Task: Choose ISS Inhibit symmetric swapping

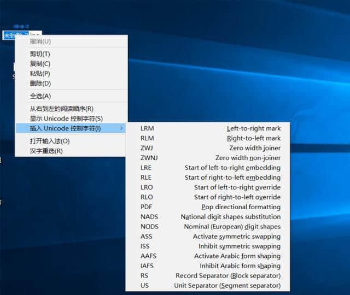Action: pos(208,246)
